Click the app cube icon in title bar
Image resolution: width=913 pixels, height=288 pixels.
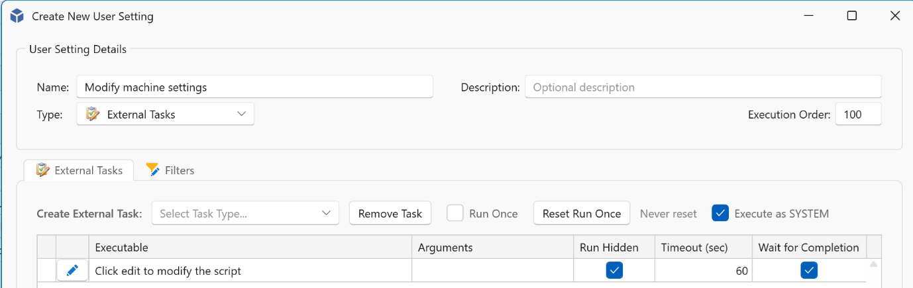coord(17,16)
